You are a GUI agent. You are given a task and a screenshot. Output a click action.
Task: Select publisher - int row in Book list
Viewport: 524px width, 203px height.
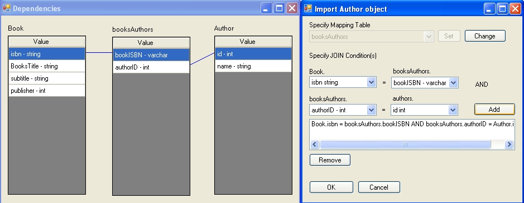pos(47,91)
